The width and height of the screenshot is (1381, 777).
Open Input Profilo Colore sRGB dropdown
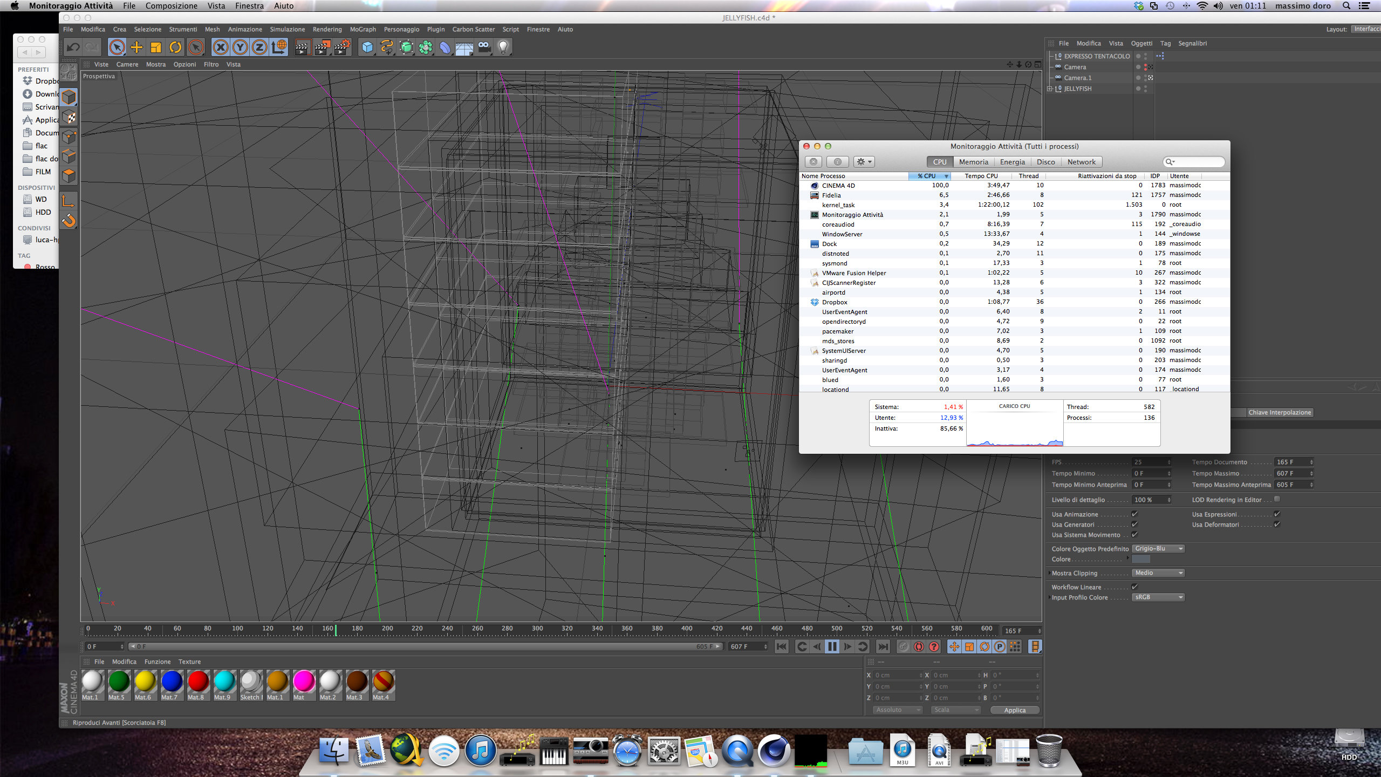[x=1158, y=597]
